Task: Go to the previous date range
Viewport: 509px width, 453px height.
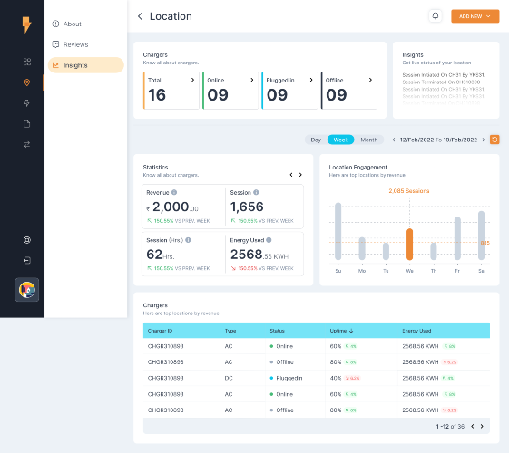Action: tap(394, 140)
